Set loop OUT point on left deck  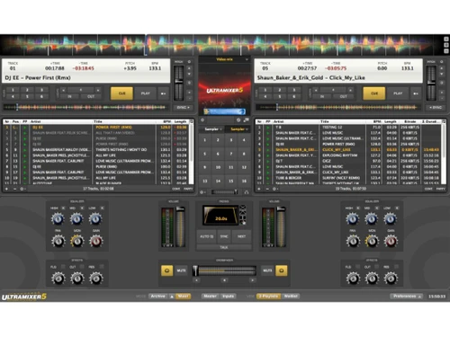91,96
